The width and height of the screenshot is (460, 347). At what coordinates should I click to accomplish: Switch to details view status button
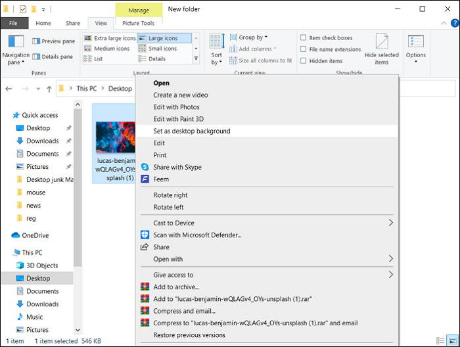click(x=440, y=341)
